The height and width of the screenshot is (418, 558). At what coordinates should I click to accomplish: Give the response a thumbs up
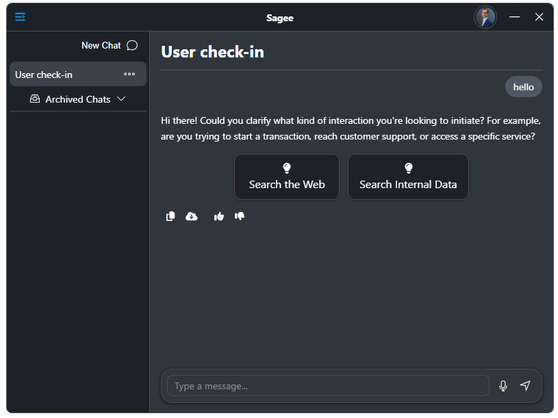[219, 216]
